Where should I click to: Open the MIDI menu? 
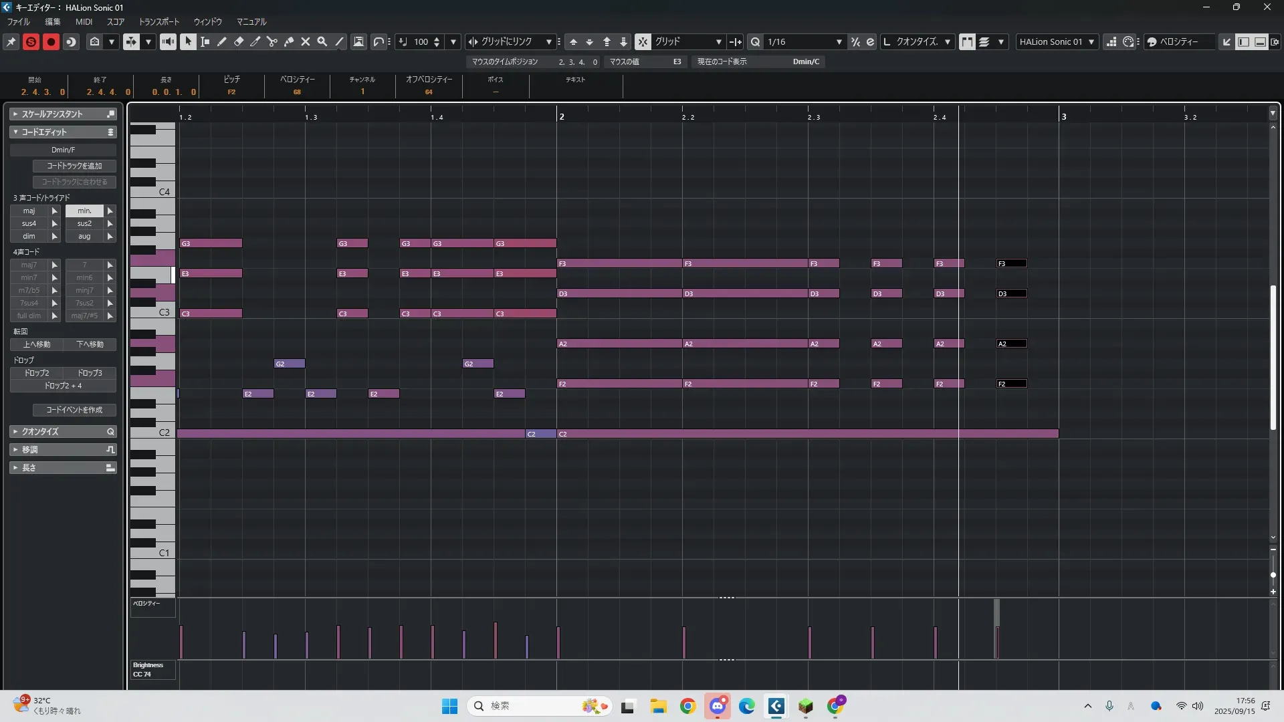[84, 21]
